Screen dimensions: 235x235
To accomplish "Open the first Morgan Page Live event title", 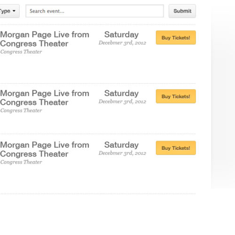I will [x=45, y=39].
